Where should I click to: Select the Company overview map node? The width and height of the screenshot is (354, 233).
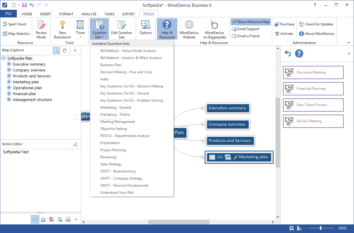[227, 124]
